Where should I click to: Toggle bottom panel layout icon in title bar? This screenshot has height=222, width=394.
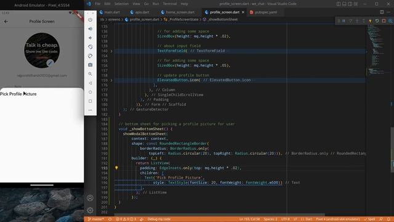click(344, 4)
